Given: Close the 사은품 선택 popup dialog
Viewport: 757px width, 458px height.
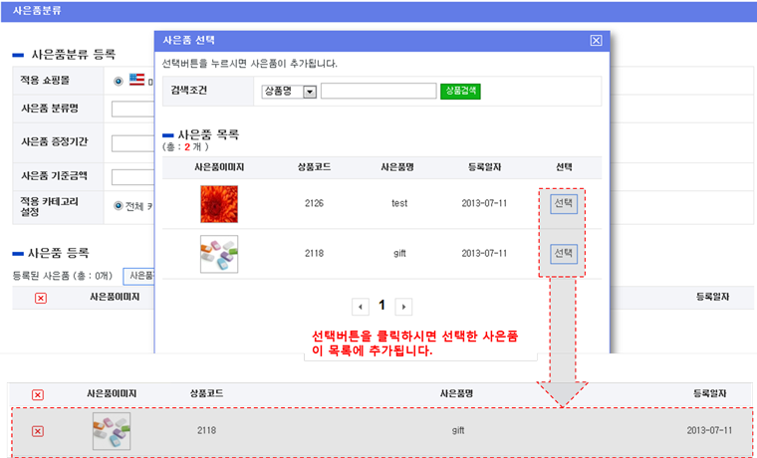Looking at the screenshot, I should point(596,41).
